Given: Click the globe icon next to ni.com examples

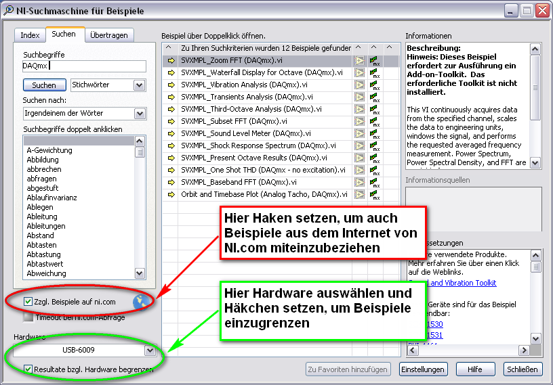Looking at the screenshot, I should click(x=141, y=302).
